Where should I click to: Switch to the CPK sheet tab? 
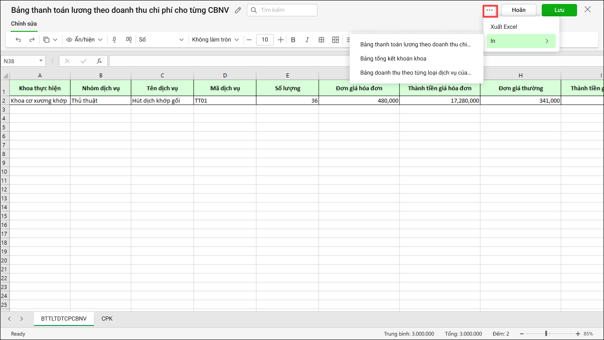[x=107, y=318]
